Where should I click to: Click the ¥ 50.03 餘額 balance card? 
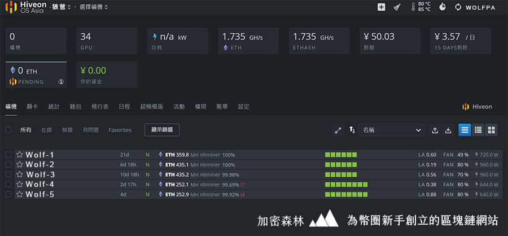coord(390,41)
